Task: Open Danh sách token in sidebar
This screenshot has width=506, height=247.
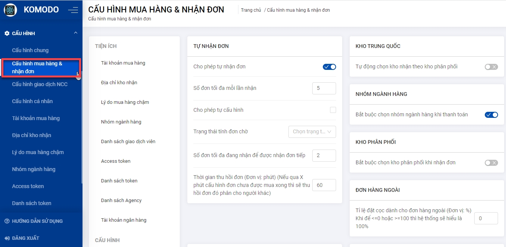Action: coord(32,203)
